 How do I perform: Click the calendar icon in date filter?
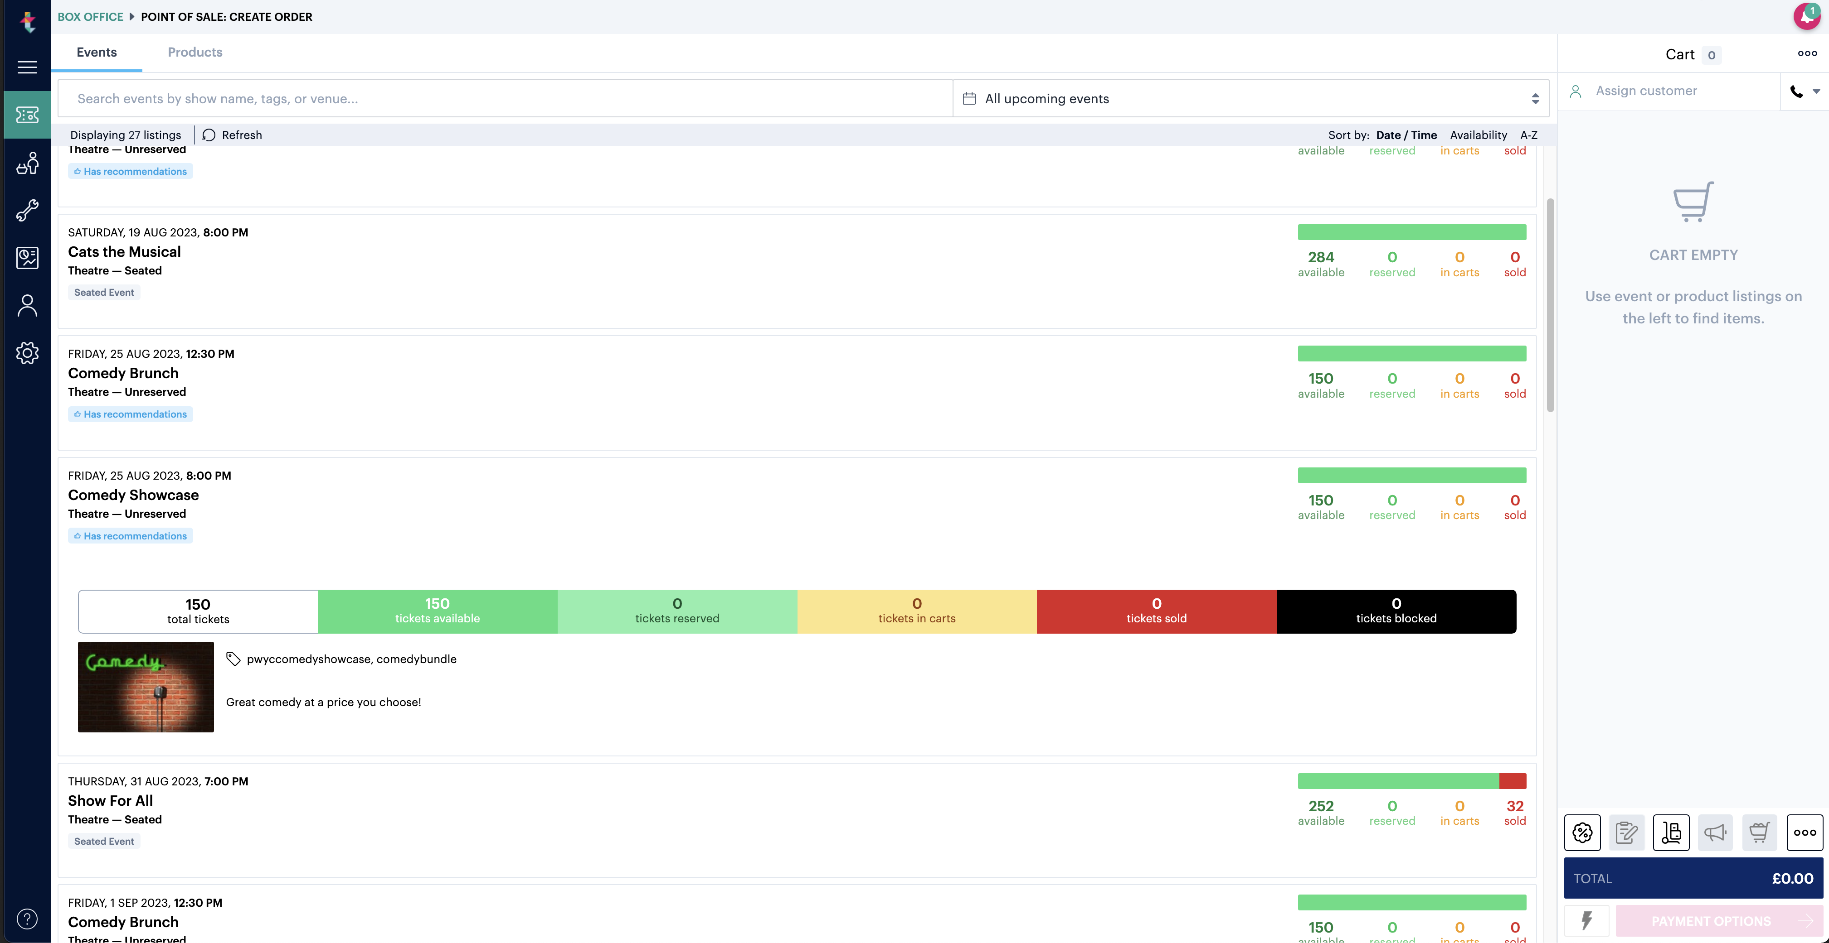tap(969, 99)
